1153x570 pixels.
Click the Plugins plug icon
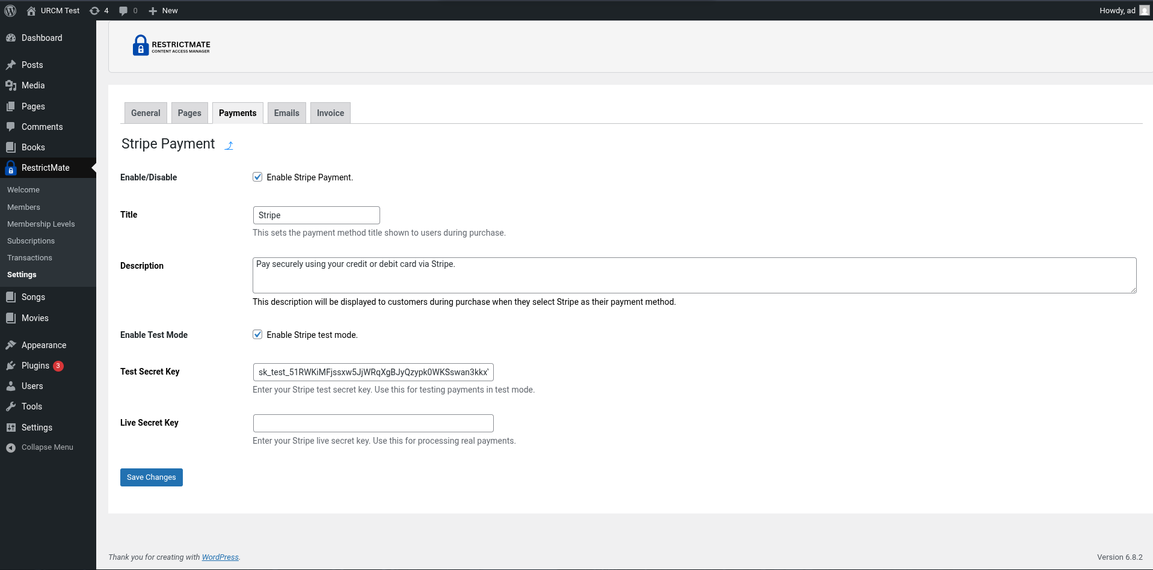pyautogui.click(x=11, y=366)
